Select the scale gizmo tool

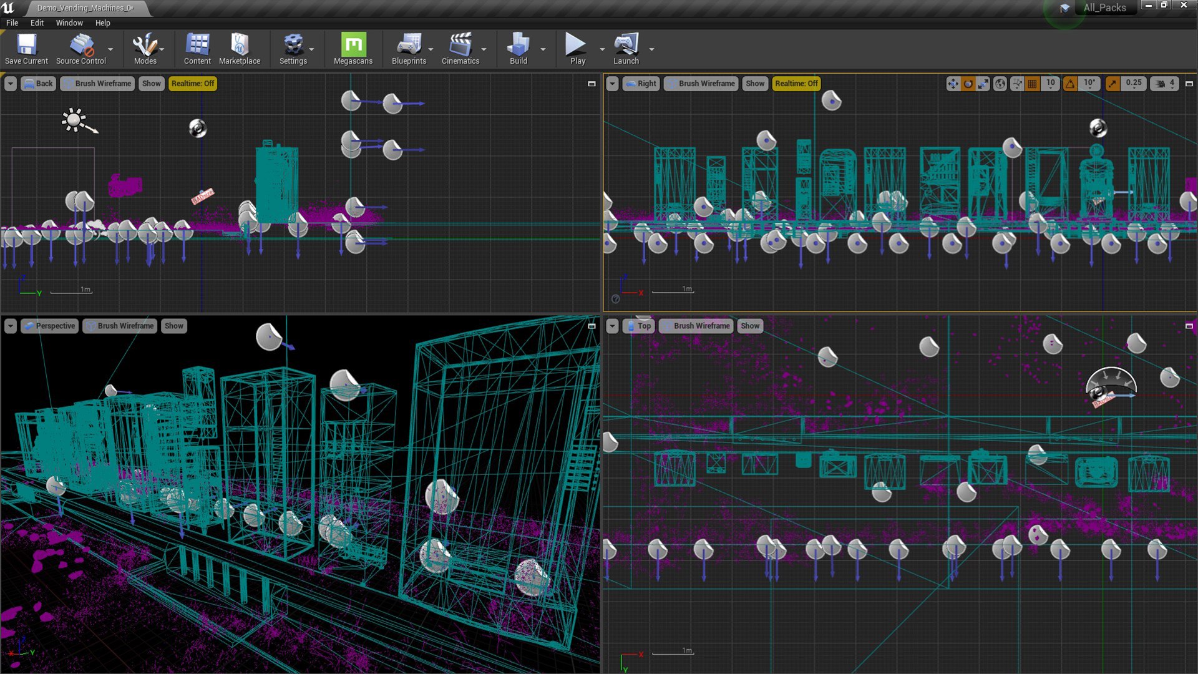(x=983, y=84)
